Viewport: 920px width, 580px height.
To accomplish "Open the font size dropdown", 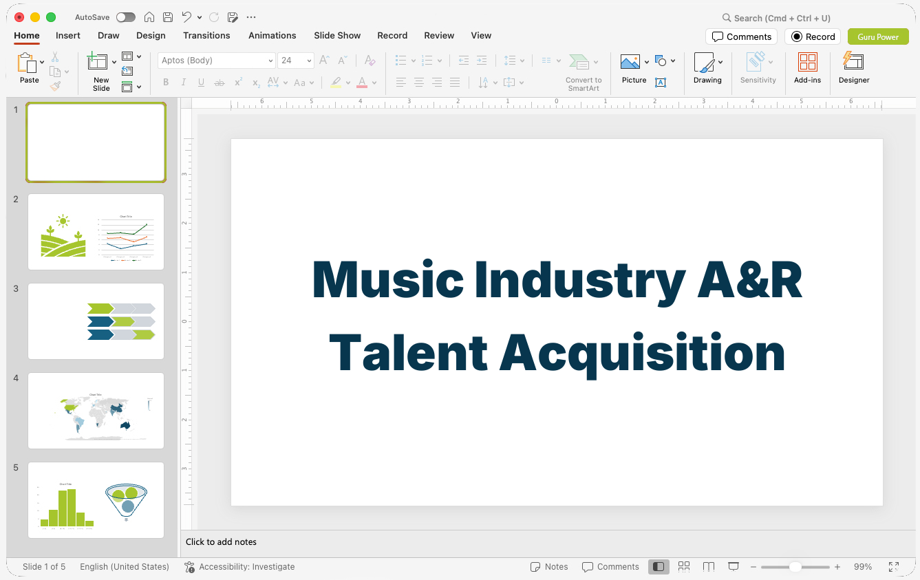I will tap(309, 61).
